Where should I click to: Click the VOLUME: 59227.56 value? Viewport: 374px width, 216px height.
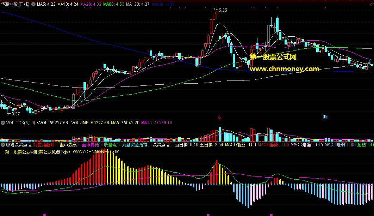pos(90,122)
